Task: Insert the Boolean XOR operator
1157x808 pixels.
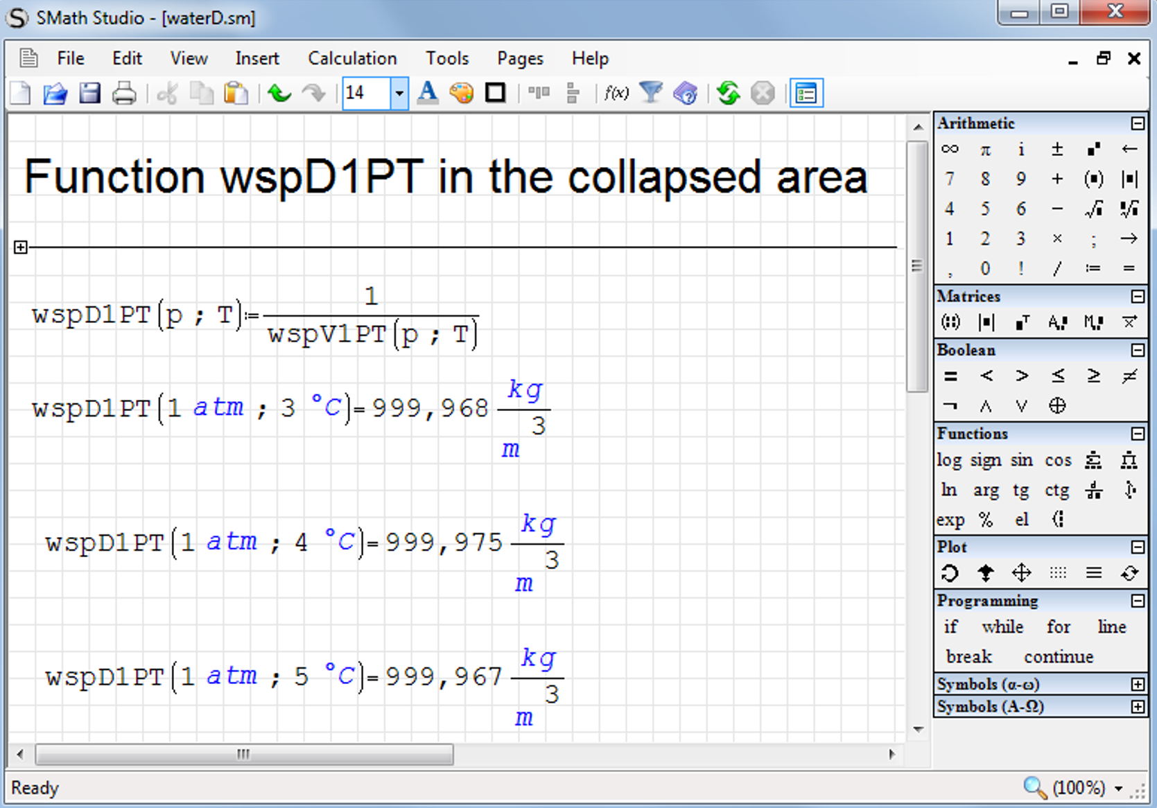Action: coord(1057,406)
